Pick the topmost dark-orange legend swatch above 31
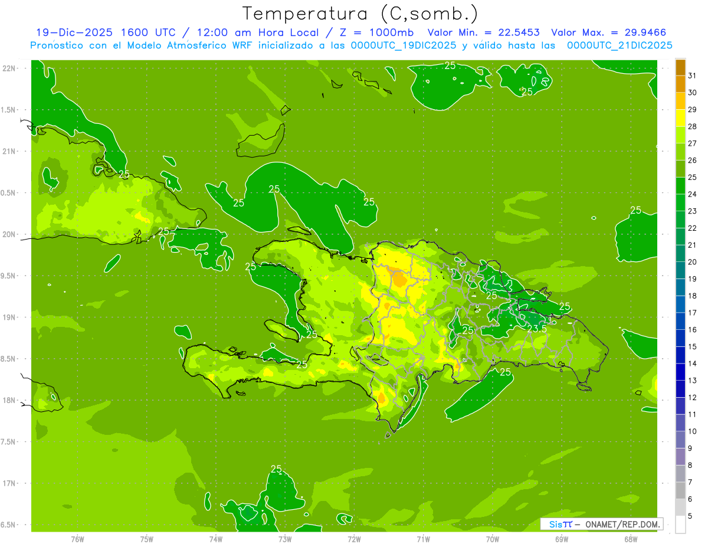This screenshot has height=547, width=708. (680, 67)
